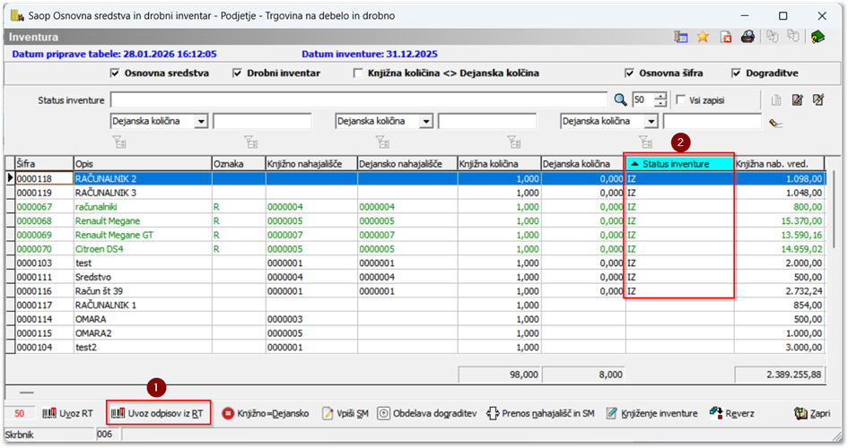Toggle the Drobni inventar checkbox
The width and height of the screenshot is (848, 448).
238,73
